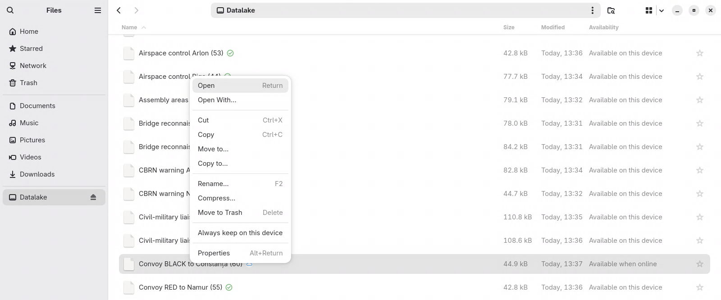The height and width of the screenshot is (300, 721).
Task: Choose Open With... in context menu
Action: tap(240, 100)
